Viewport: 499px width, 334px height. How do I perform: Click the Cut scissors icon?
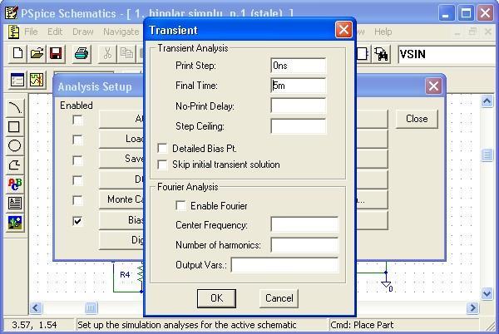(x=107, y=54)
